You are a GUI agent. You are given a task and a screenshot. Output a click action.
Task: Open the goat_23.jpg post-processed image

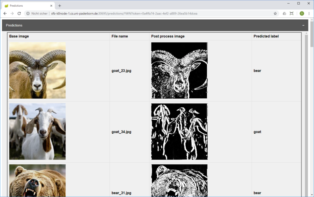point(179,70)
